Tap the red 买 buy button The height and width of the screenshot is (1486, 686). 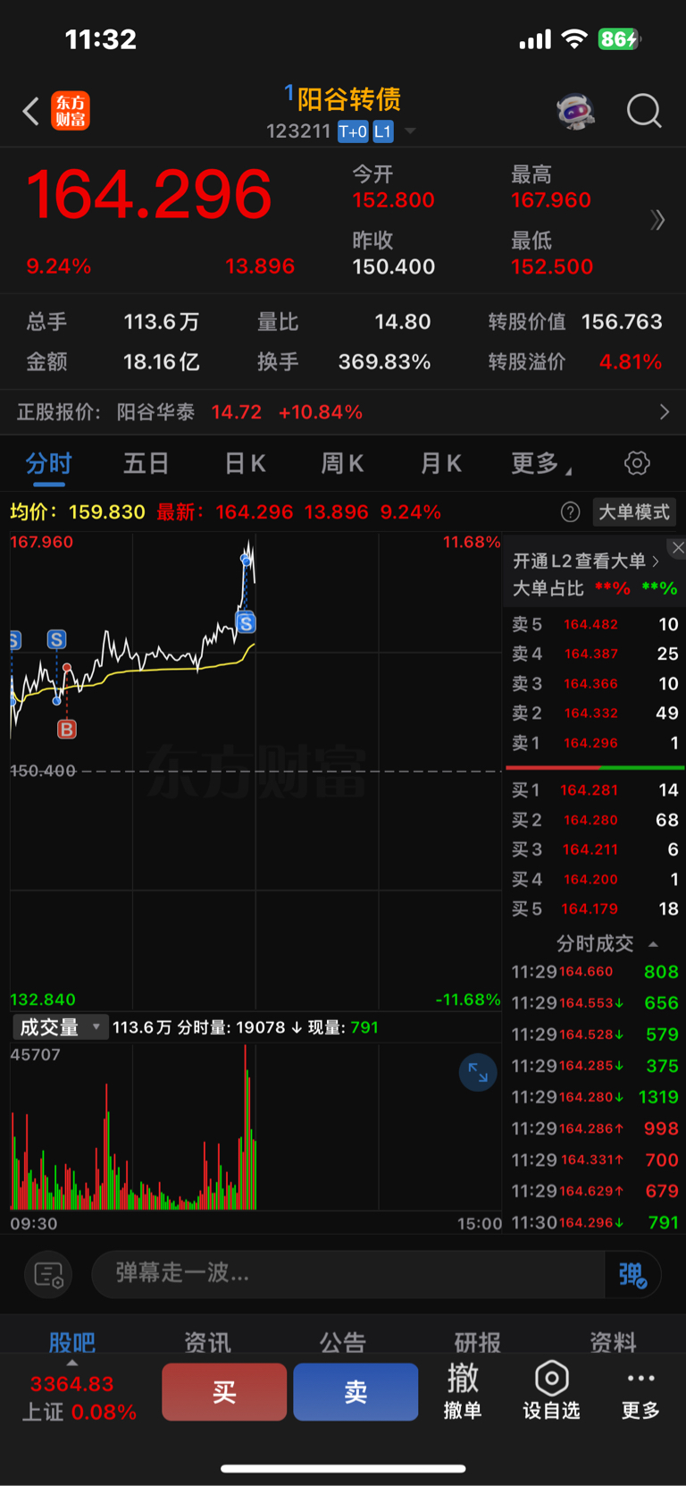224,1391
